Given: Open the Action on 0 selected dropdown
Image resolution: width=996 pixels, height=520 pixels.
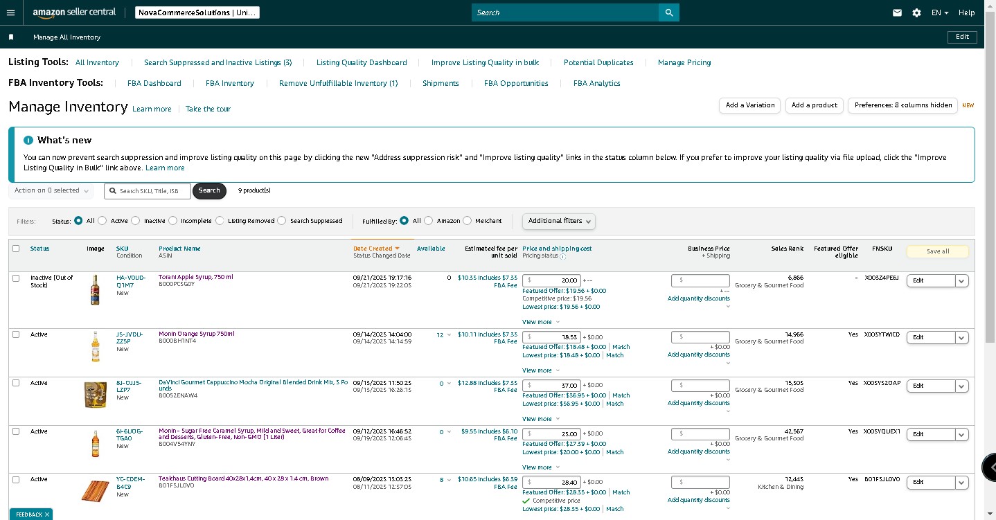Looking at the screenshot, I should coord(51,190).
